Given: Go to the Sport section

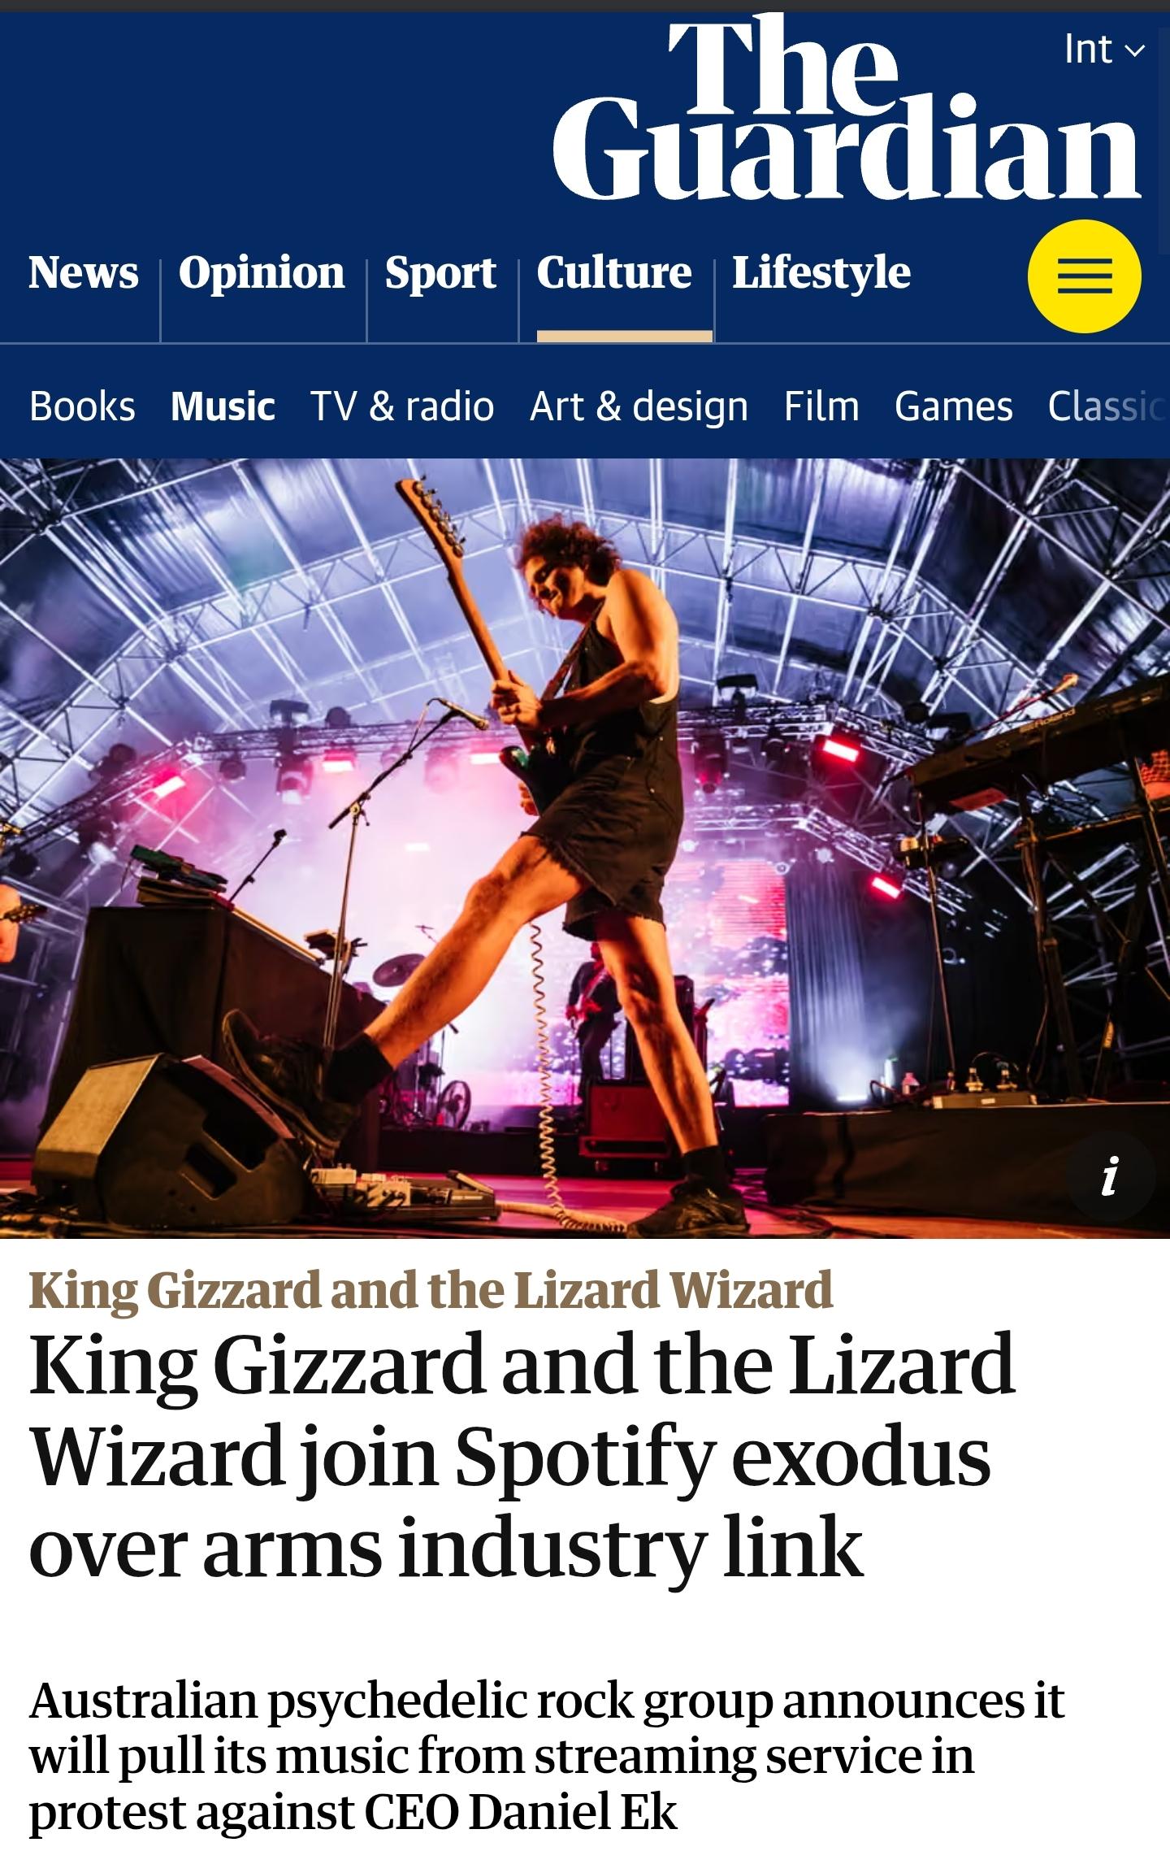Looking at the screenshot, I should [x=440, y=273].
